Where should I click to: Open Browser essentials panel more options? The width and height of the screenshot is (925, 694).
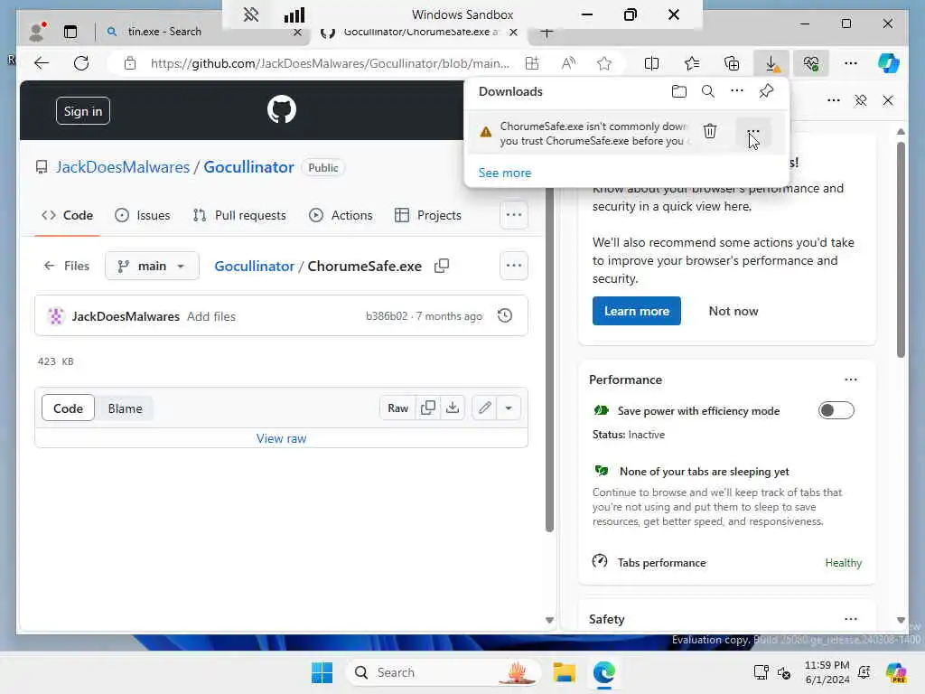click(x=834, y=100)
